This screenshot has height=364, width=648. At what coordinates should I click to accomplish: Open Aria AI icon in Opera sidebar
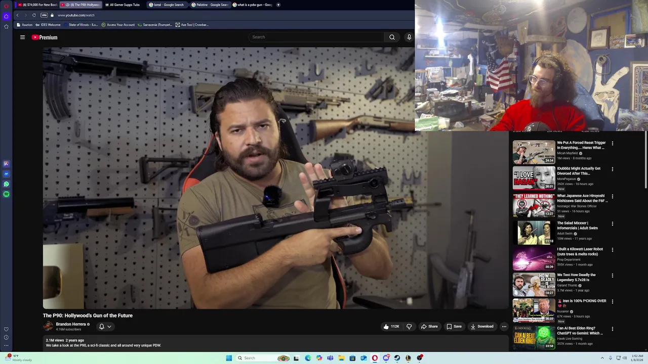pos(6,164)
